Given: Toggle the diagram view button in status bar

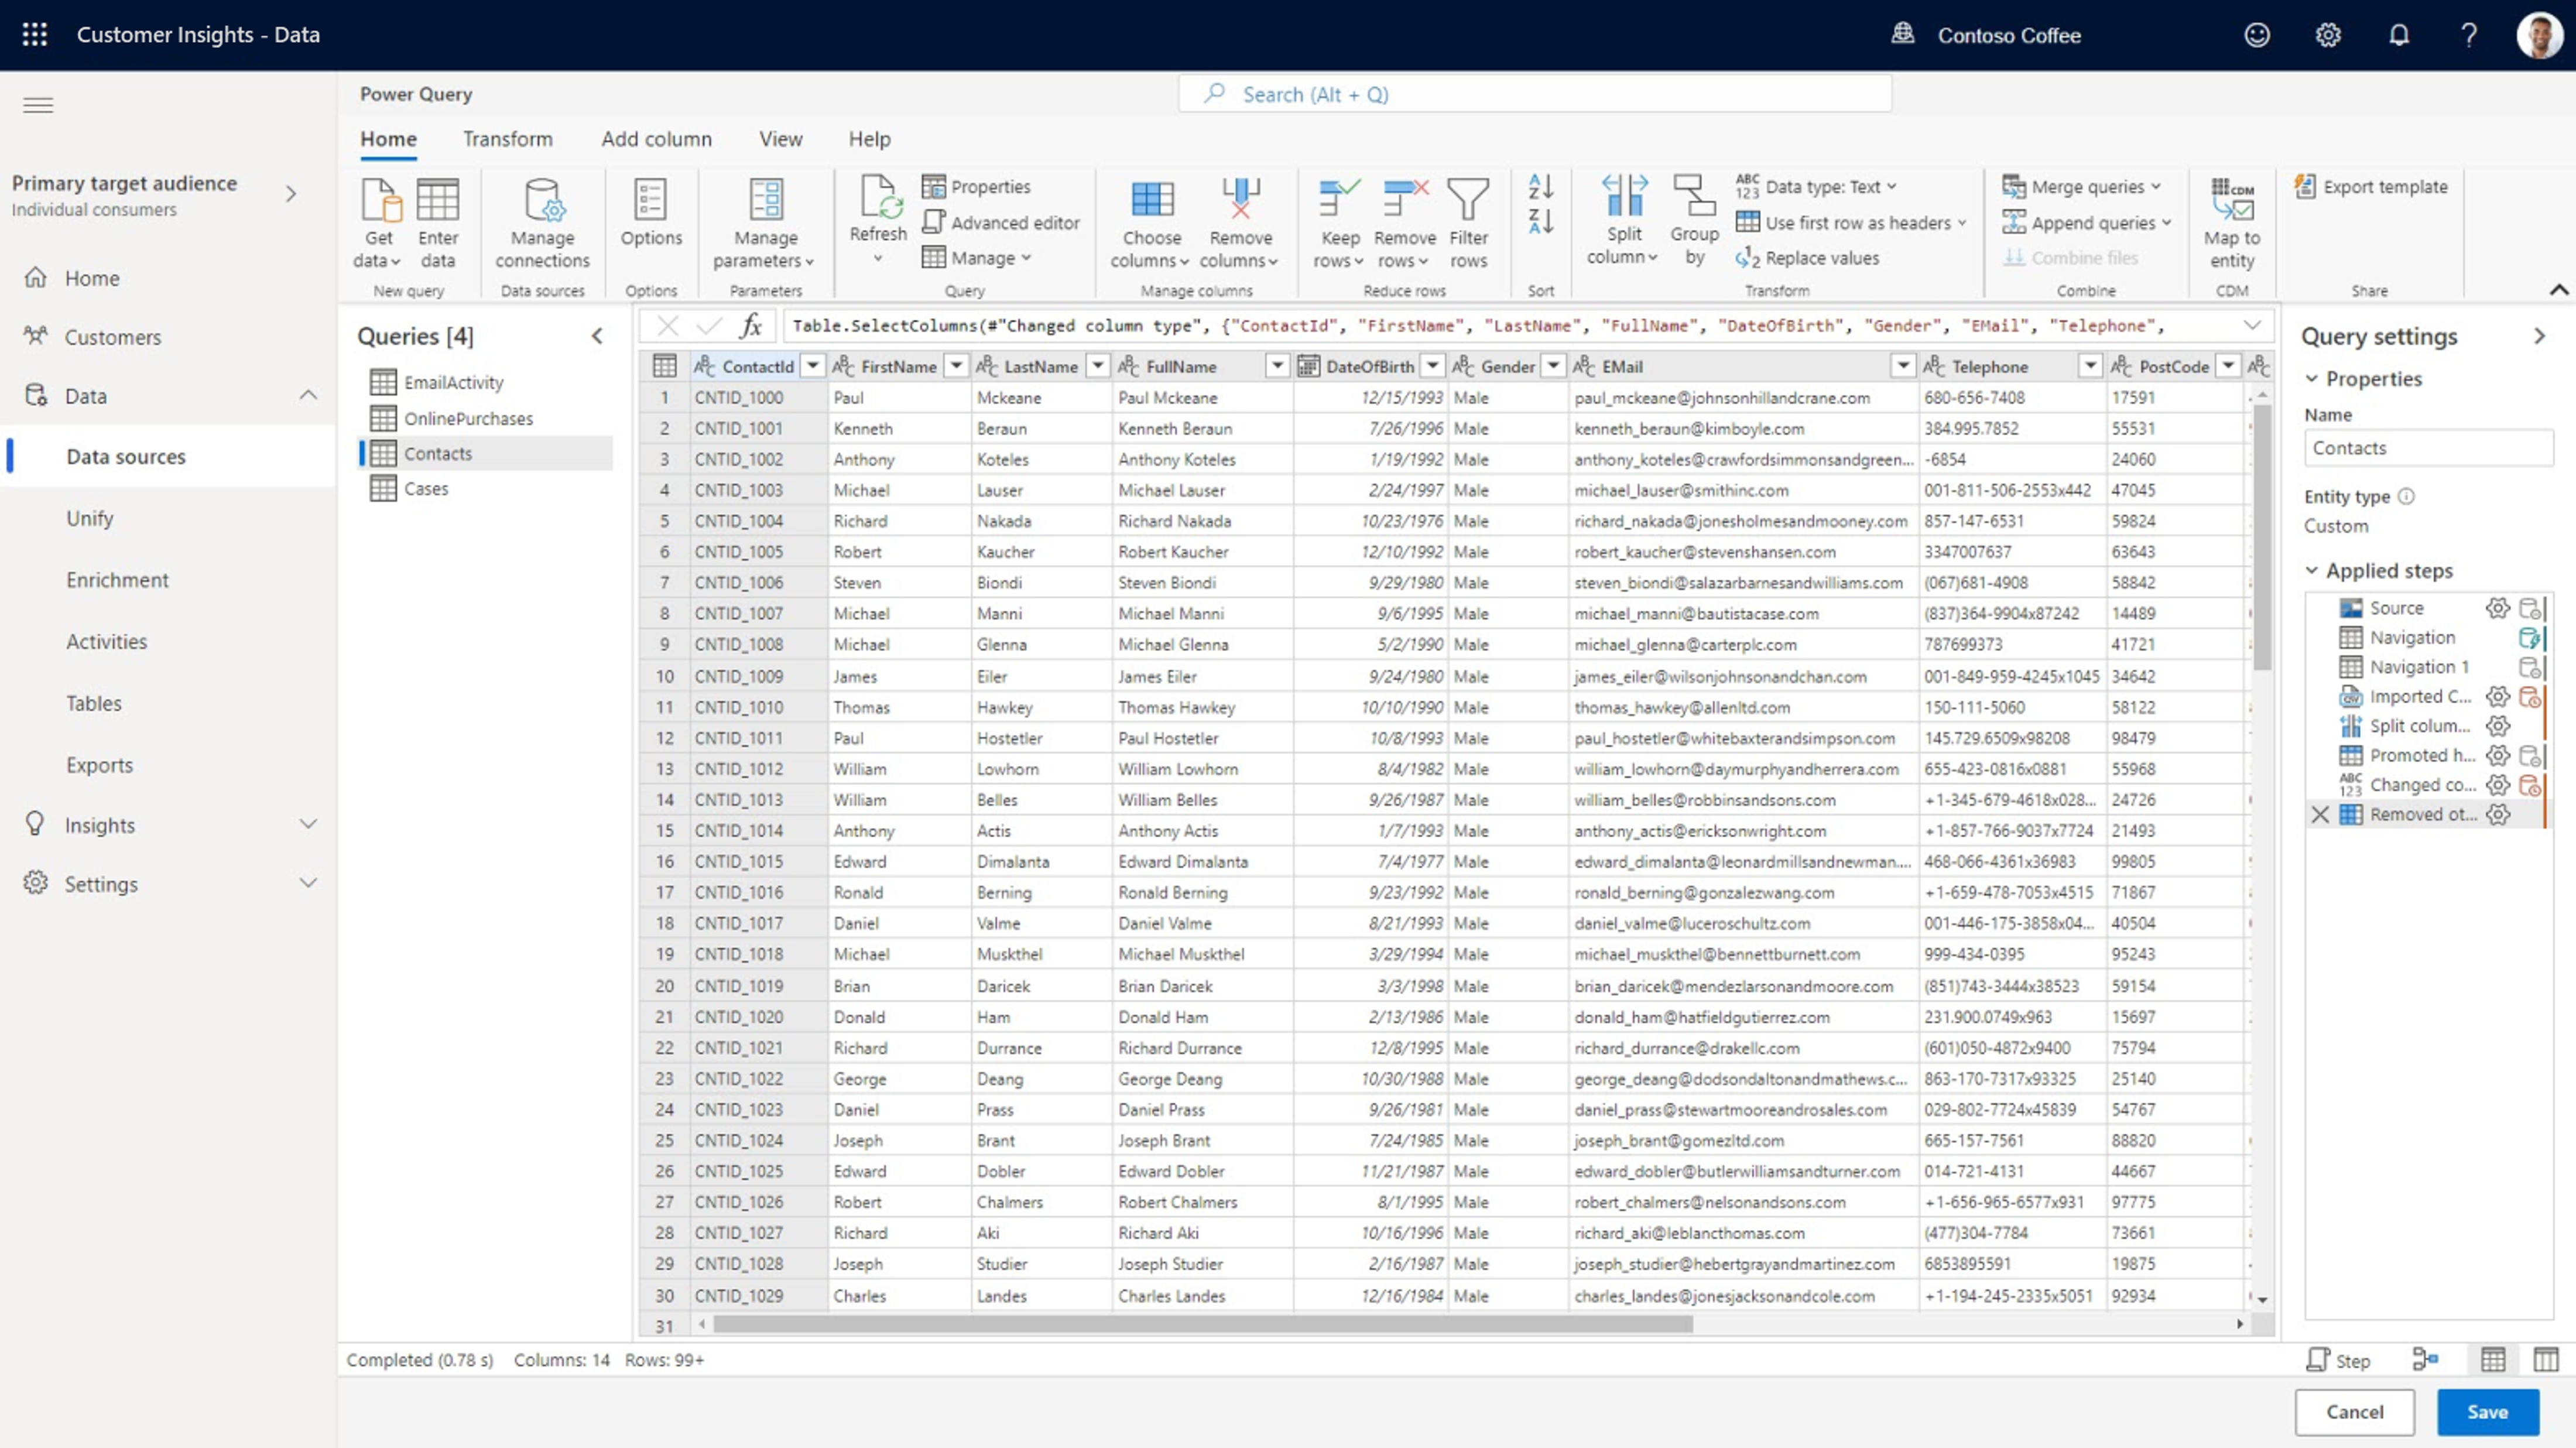Looking at the screenshot, I should [2424, 1360].
